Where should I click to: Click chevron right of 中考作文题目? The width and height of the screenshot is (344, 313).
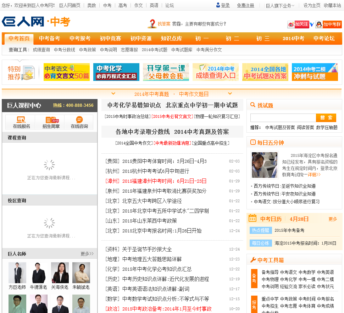click(230, 94)
